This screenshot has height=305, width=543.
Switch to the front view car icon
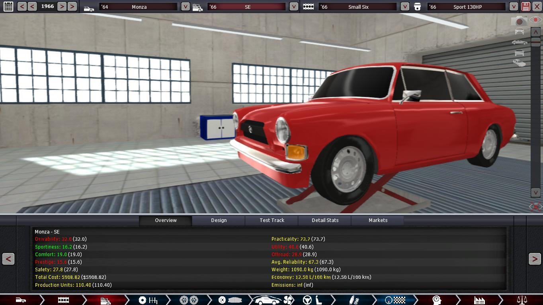click(519, 31)
